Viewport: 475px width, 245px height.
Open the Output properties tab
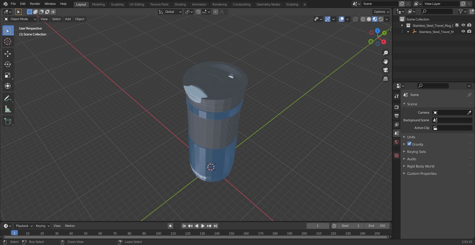coord(396,116)
